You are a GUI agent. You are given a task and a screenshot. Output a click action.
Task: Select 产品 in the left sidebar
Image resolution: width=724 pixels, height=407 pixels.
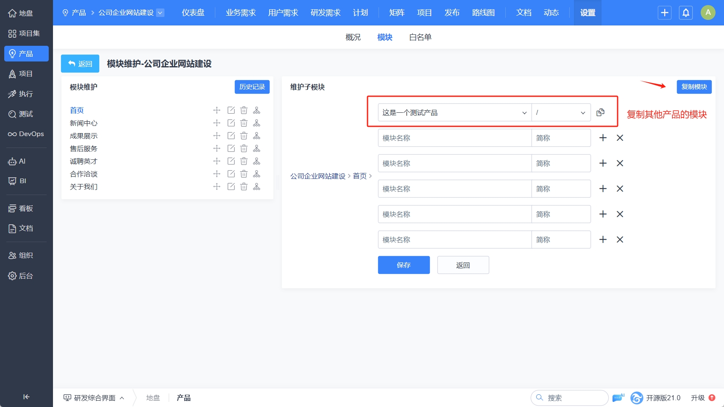(x=26, y=54)
